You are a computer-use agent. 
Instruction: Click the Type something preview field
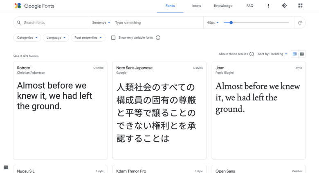158,22
